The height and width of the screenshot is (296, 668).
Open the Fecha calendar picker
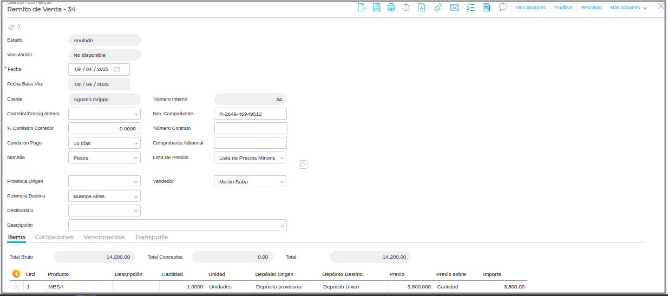tap(117, 69)
